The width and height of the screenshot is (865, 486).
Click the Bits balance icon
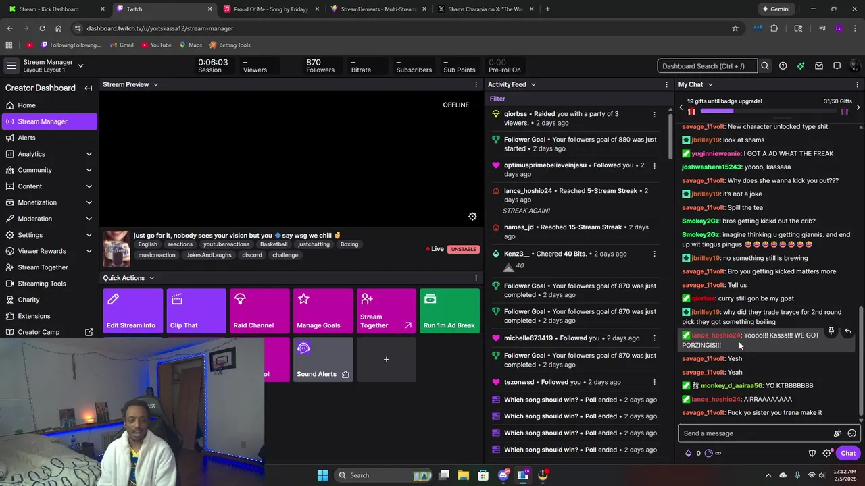pyautogui.click(x=689, y=454)
